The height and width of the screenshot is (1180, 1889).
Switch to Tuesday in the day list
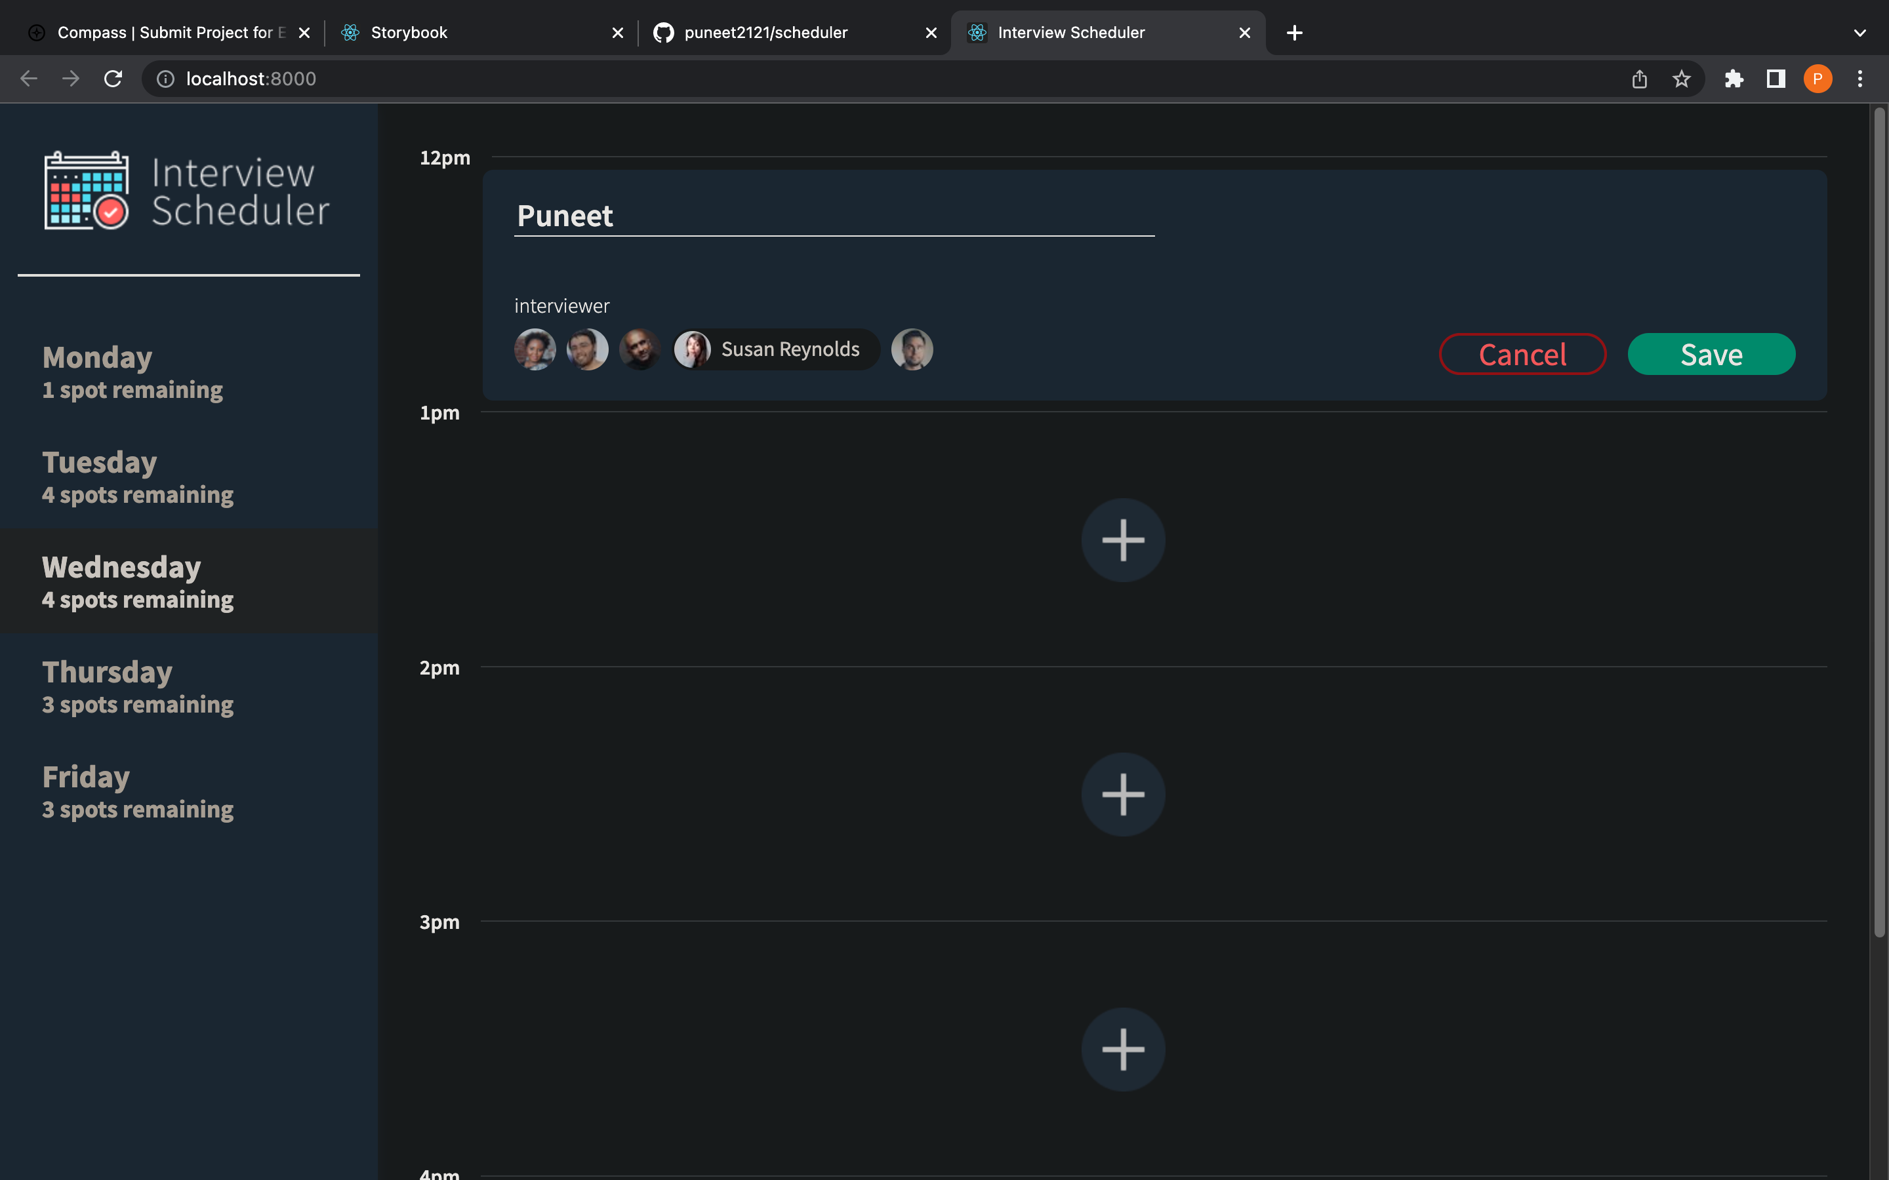pos(189,476)
